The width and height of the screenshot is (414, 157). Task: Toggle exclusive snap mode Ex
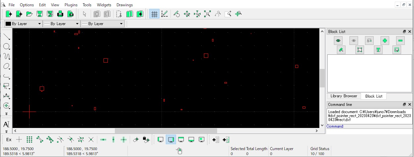point(9,140)
